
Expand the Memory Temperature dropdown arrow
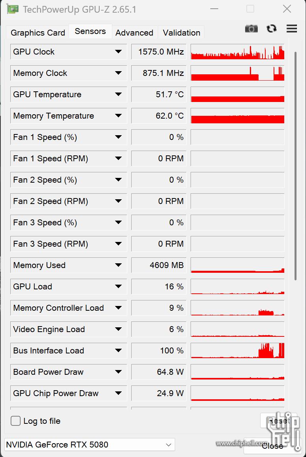[x=118, y=116]
